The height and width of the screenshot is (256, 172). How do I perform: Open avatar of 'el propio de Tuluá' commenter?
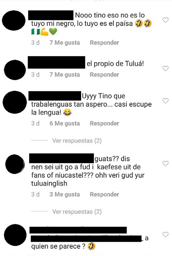(x=15, y=70)
